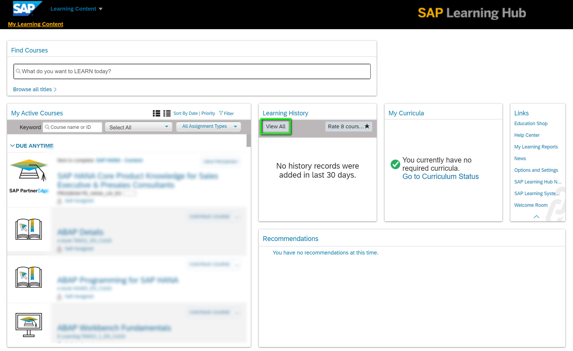573x351 pixels.
Task: Click 'You have no recommendations at this time.'
Action: click(x=325, y=253)
